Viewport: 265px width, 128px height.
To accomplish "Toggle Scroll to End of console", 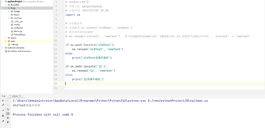I will pos(8,113).
